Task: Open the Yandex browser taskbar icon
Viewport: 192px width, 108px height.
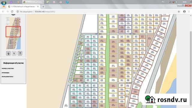Action: (61, 2)
